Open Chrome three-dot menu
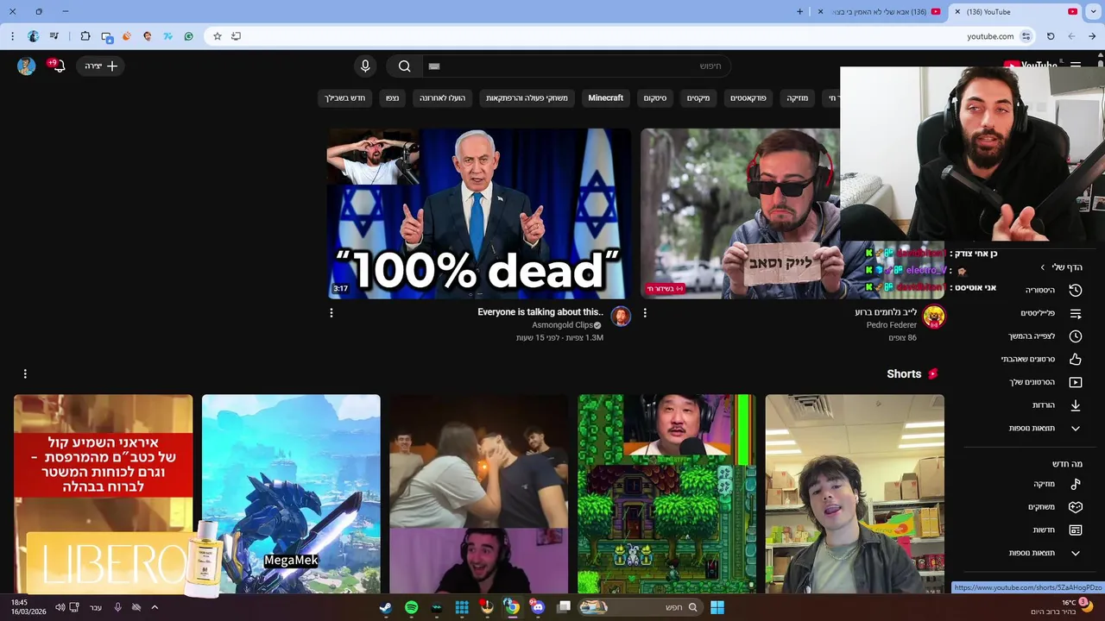1105x621 pixels. point(12,36)
